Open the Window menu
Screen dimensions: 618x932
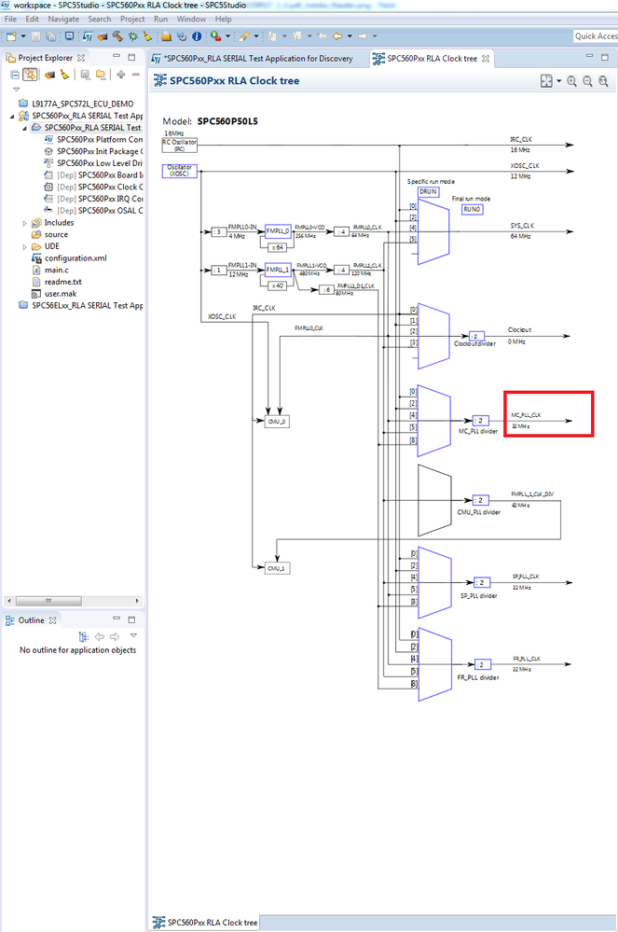click(x=191, y=19)
